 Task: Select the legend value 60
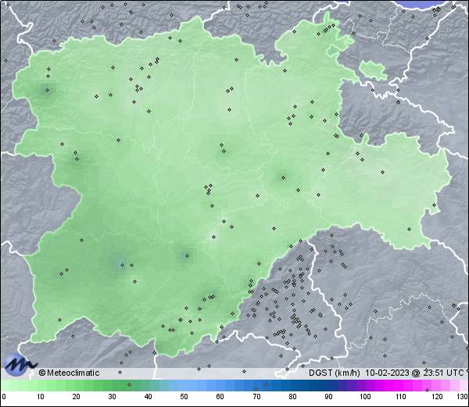click(x=220, y=397)
